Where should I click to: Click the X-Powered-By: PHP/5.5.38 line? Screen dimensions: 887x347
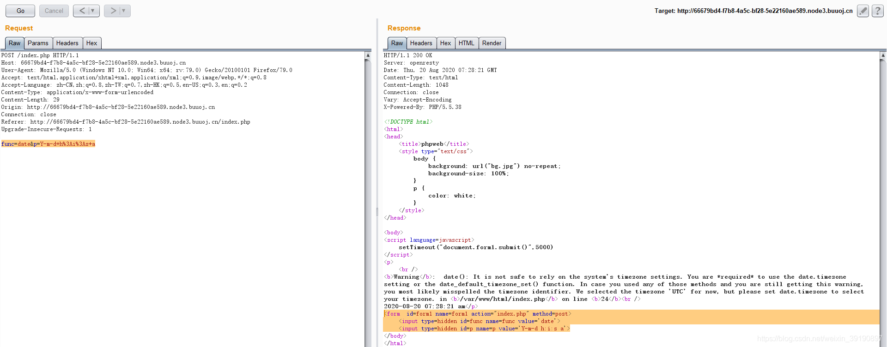(x=422, y=107)
